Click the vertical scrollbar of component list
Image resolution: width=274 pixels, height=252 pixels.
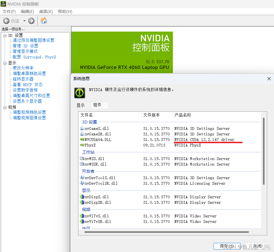click(264, 151)
